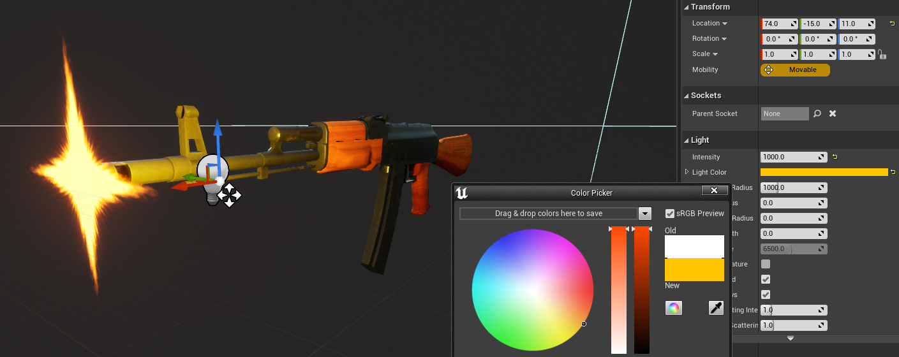Click the eyedropper tool in Color Picker

717,309
